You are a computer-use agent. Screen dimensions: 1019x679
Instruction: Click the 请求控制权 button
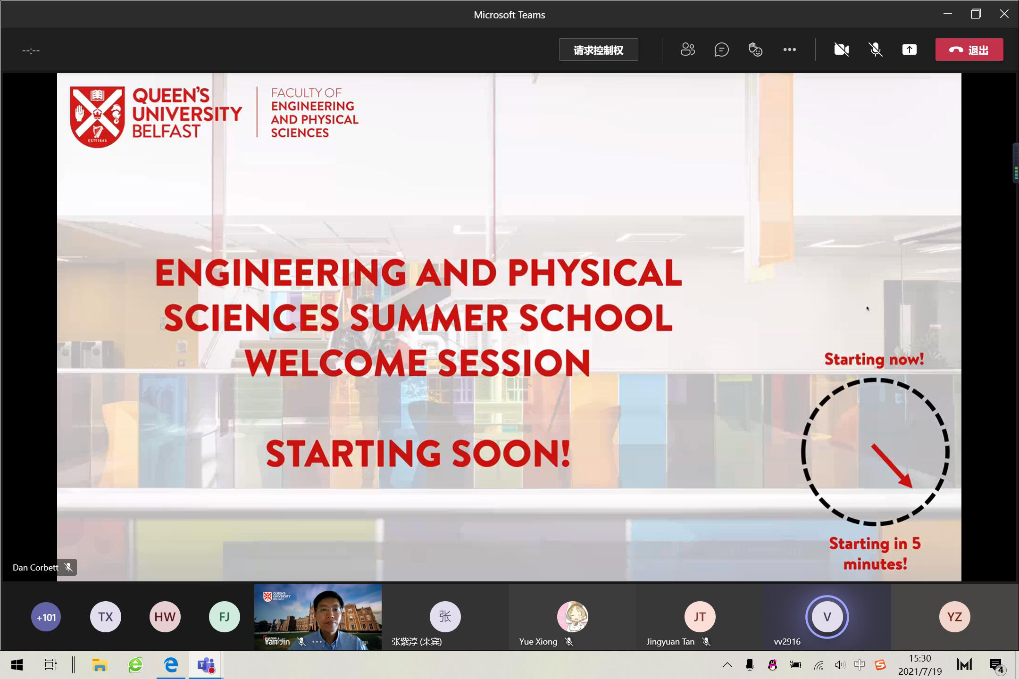pos(598,50)
